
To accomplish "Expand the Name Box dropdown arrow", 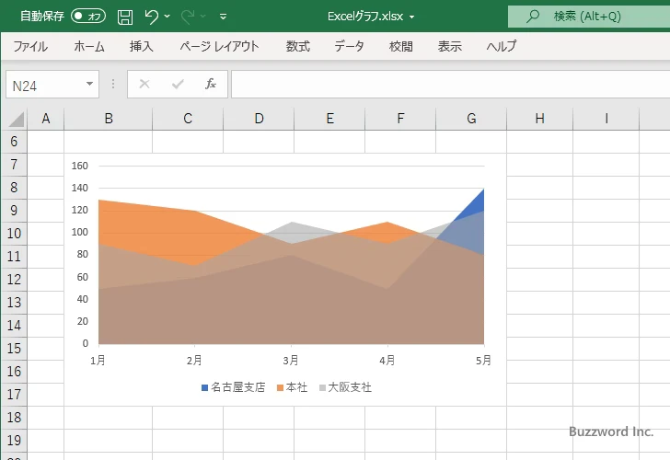I will coord(89,84).
